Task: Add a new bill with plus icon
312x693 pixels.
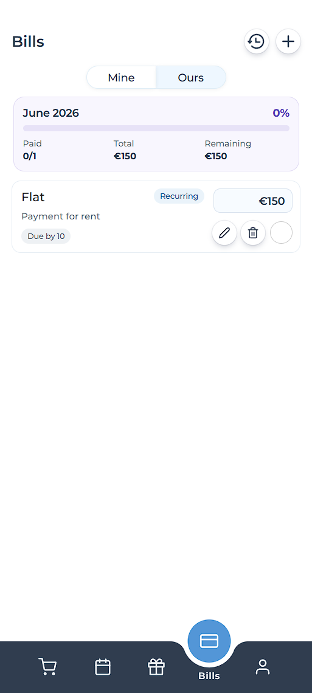Action: (x=288, y=42)
